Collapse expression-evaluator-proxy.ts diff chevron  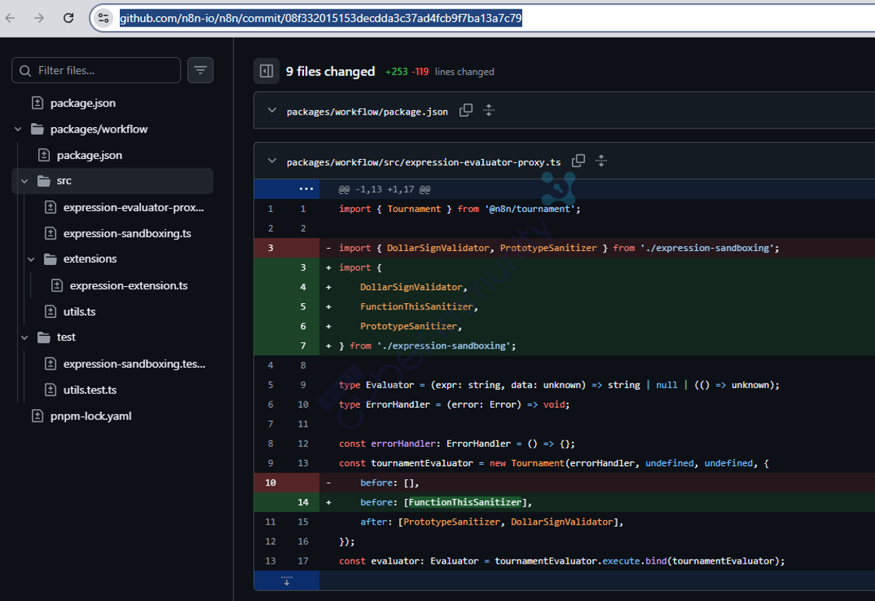pyautogui.click(x=272, y=161)
